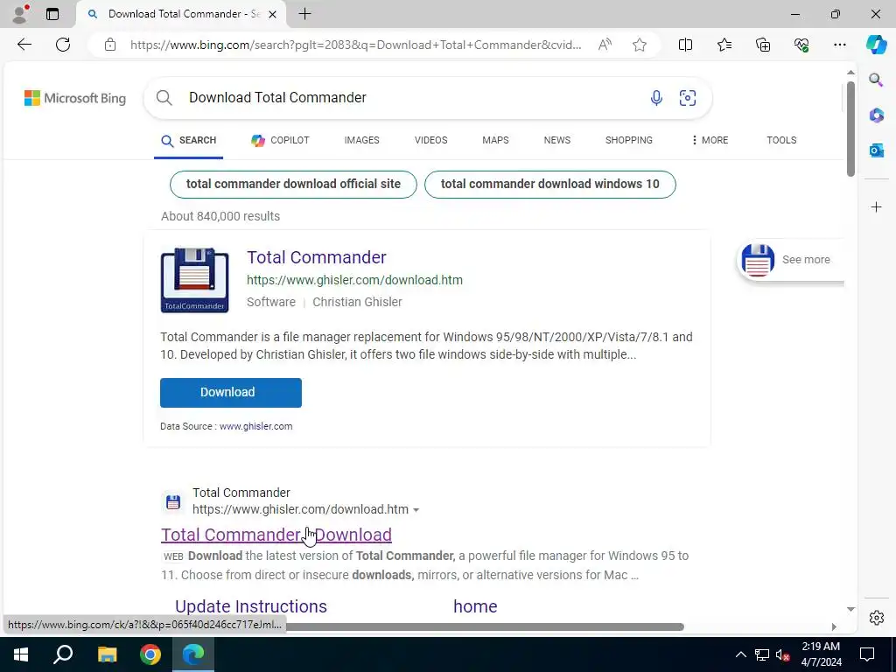Open a new tab with plus button
Image resolution: width=896 pixels, height=672 pixels.
[x=305, y=14]
